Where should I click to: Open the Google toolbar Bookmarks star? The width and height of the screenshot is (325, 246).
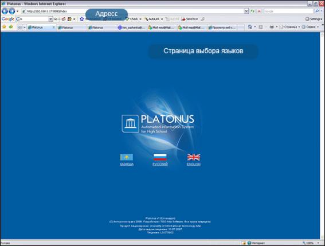pos(81,19)
